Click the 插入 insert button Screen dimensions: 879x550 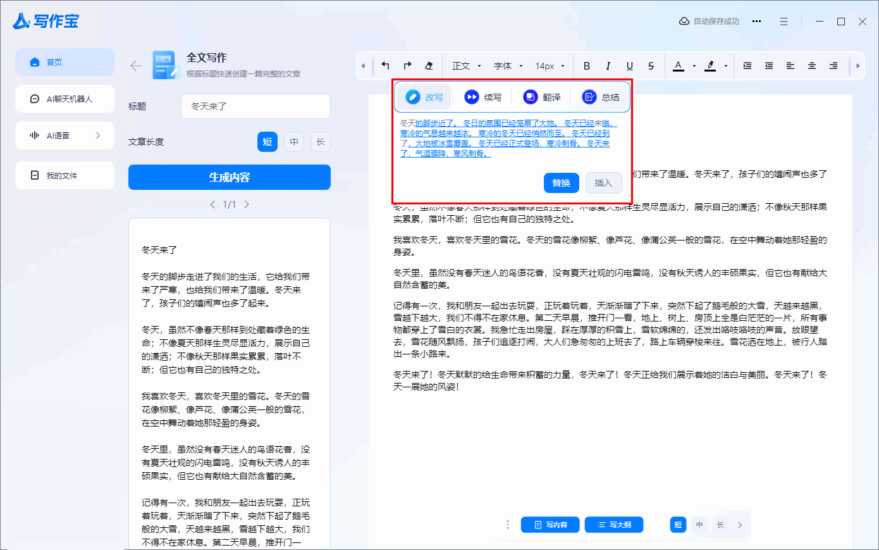(603, 183)
